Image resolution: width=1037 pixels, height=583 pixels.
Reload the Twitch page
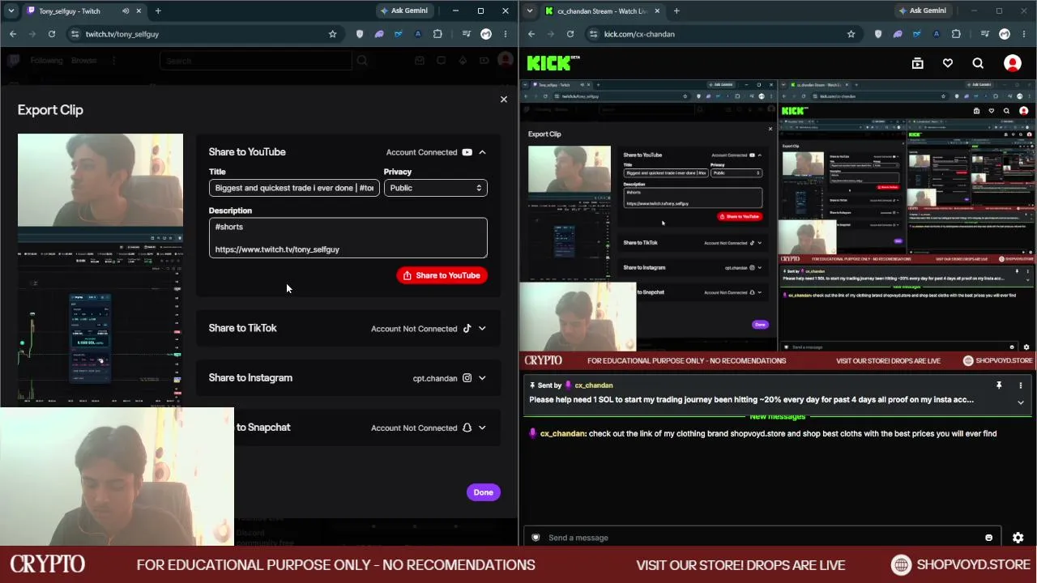(x=51, y=34)
